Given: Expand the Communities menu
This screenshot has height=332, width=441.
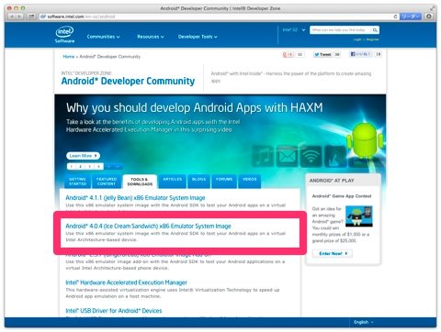Looking at the screenshot, I should 103,37.
